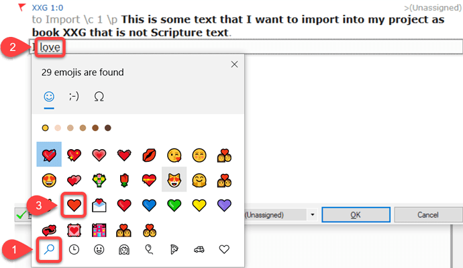Viewport: 463px width, 268px height.
Task: Select the smiley faces category at bottom
Action: pos(99,250)
